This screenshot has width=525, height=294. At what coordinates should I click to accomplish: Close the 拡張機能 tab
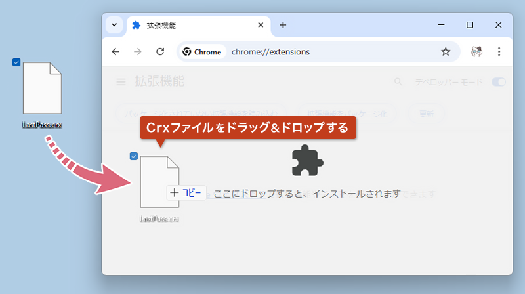[x=261, y=25]
